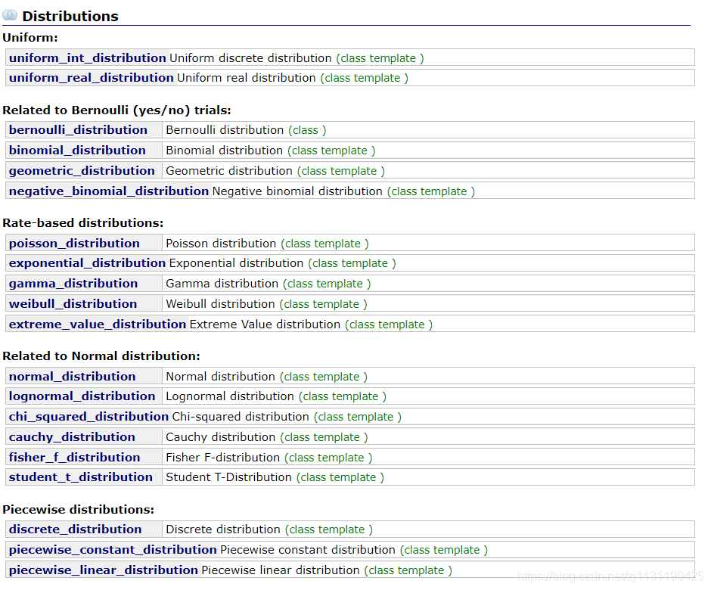Click '(class template )' in piecewise_linear row
Screen dimensions: 711x590
[408, 570]
